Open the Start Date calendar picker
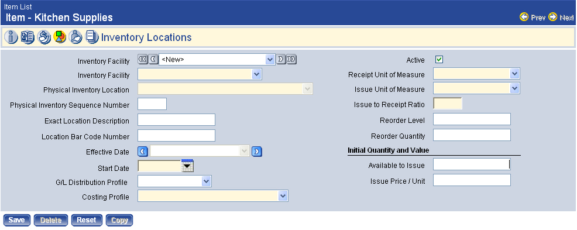This screenshot has width=577, height=230. (x=188, y=166)
